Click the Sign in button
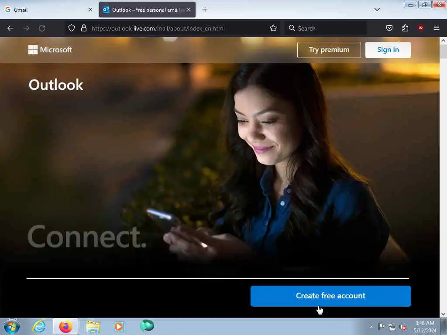Viewport: 447px width, 335px height. 388,50
